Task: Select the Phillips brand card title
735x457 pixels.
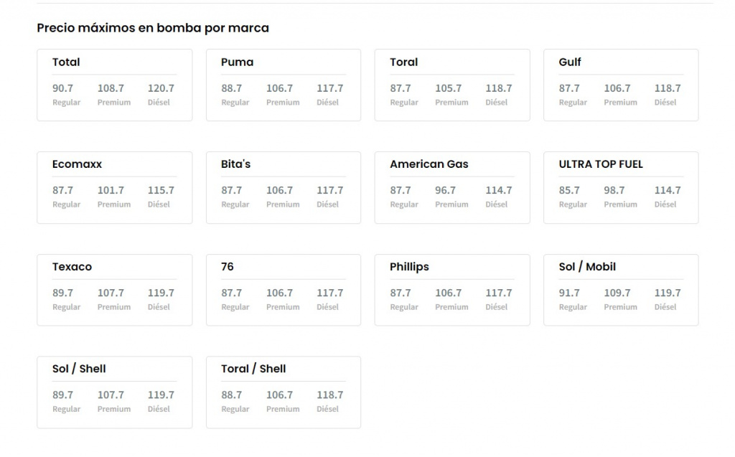Action: [409, 267]
